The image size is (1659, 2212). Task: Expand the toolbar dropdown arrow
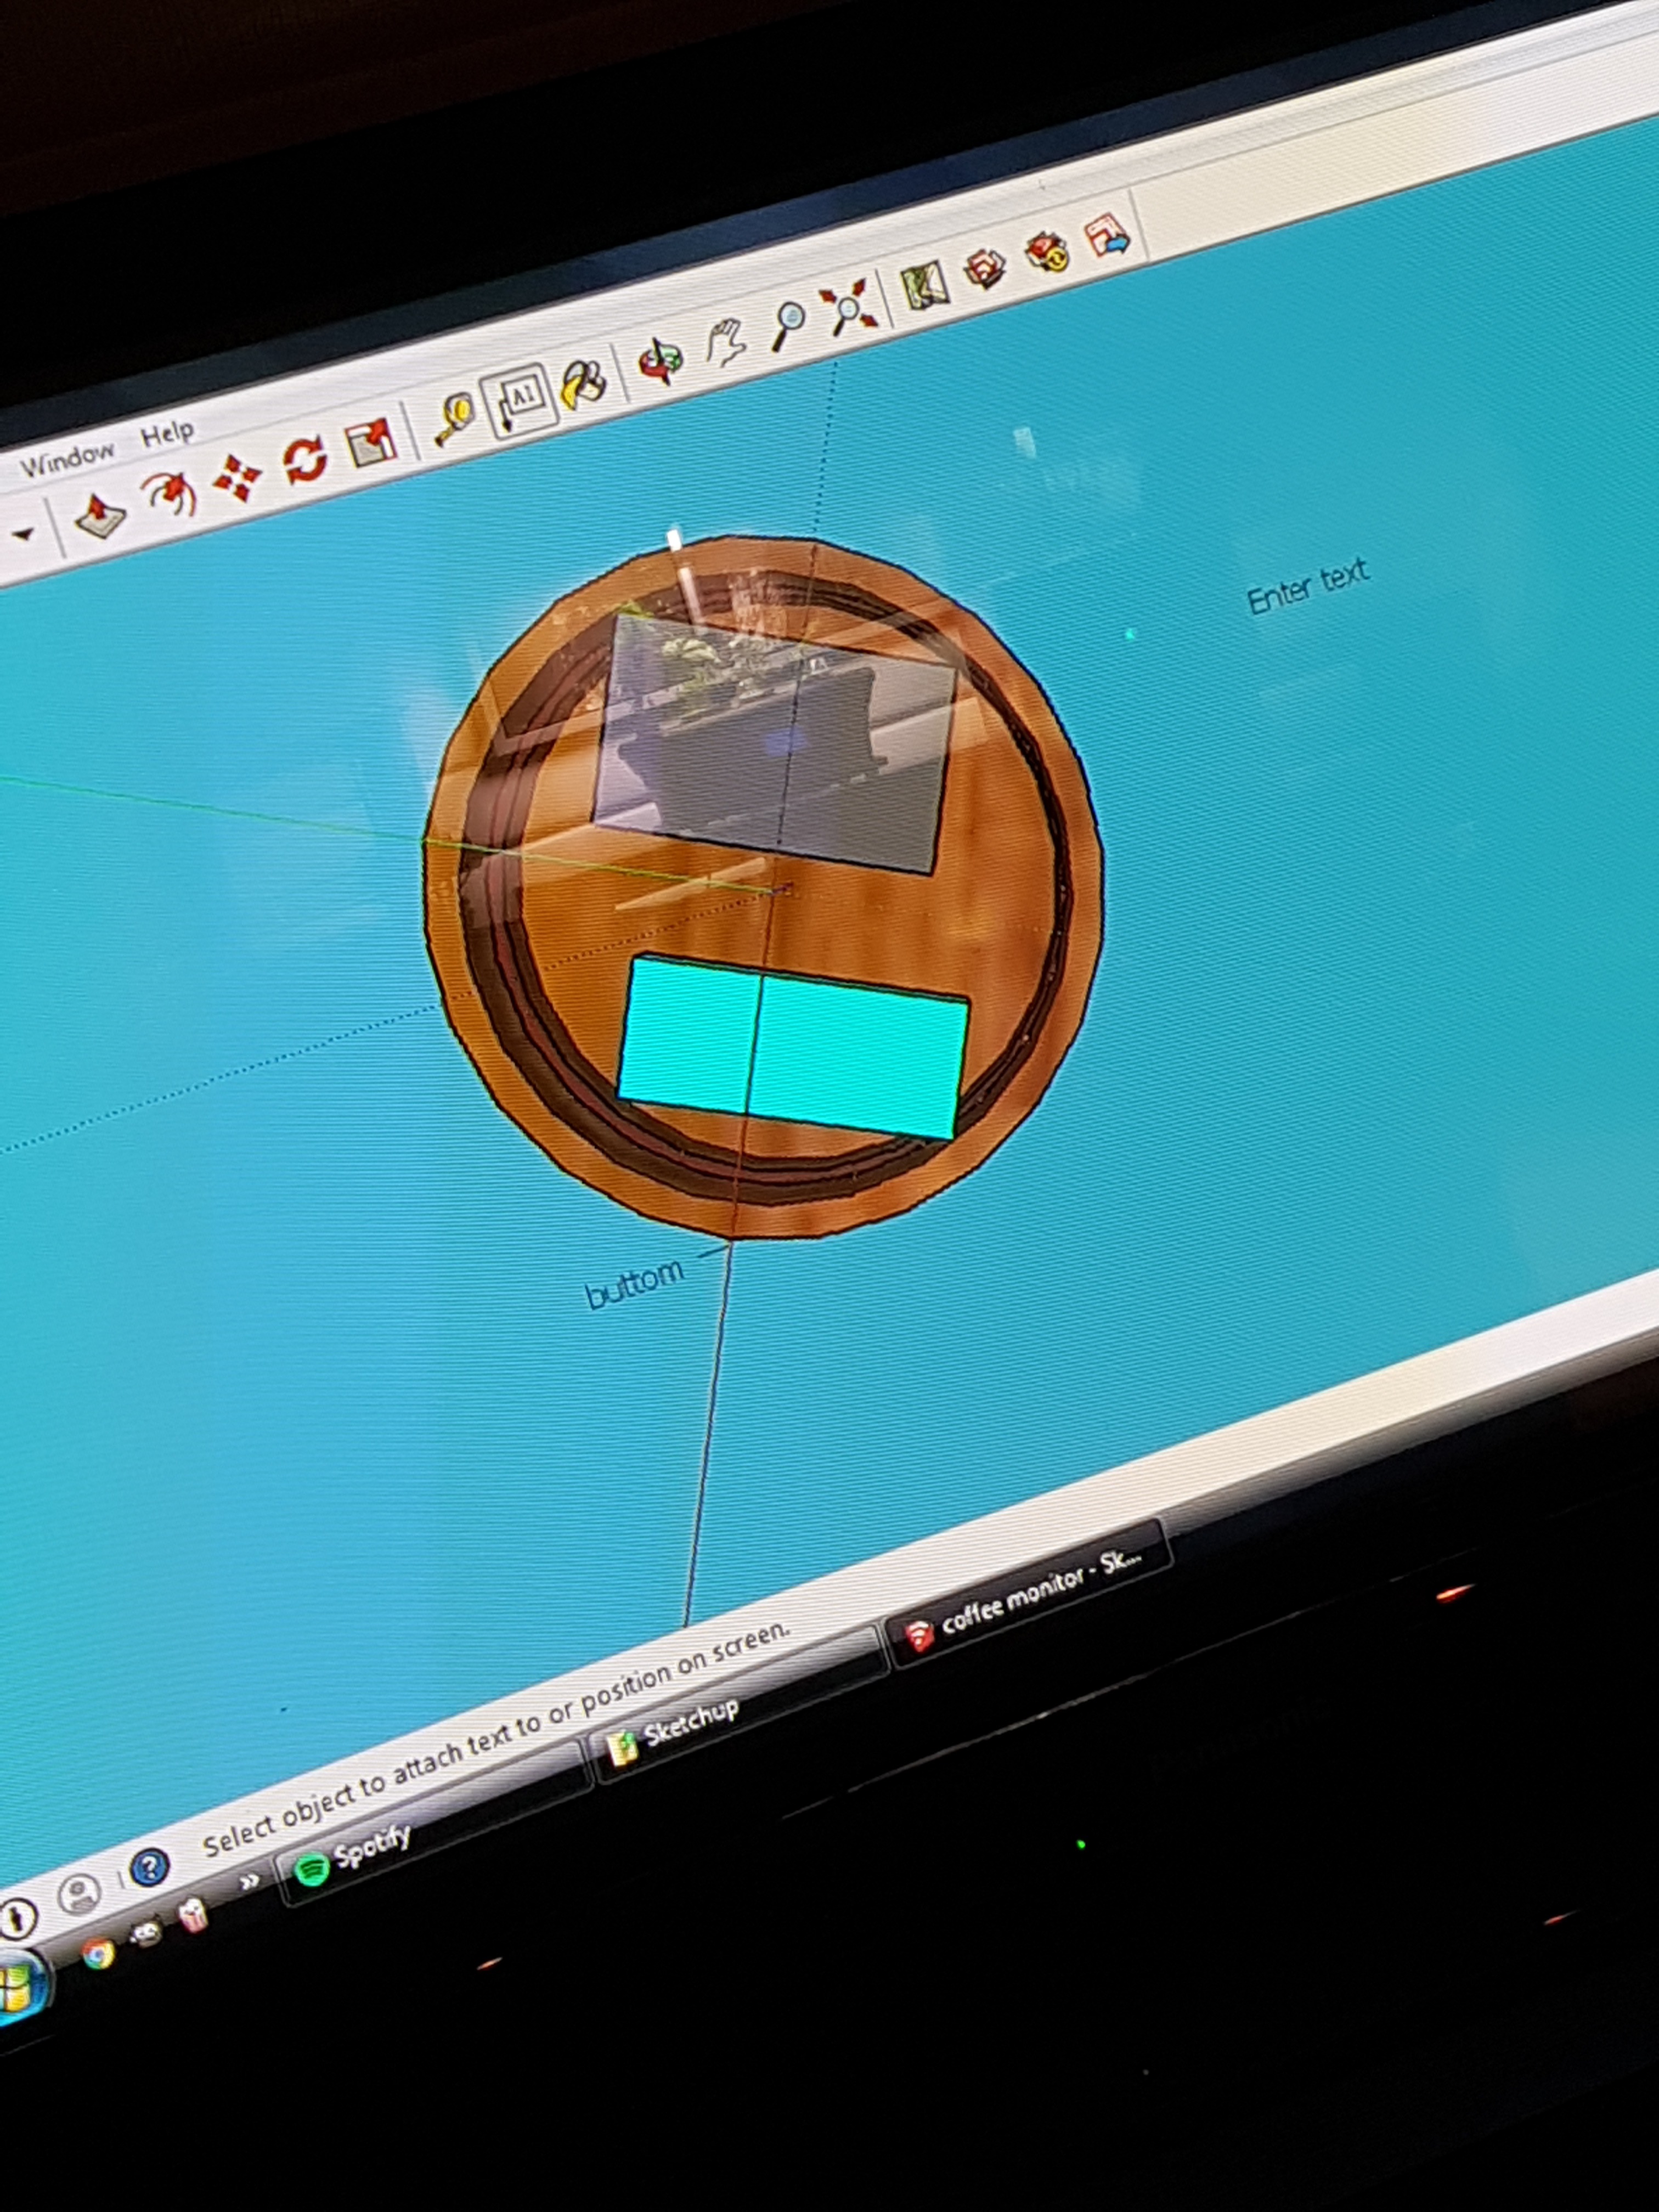click(x=22, y=534)
